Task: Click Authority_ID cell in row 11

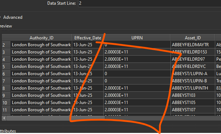Action: pos(41,110)
